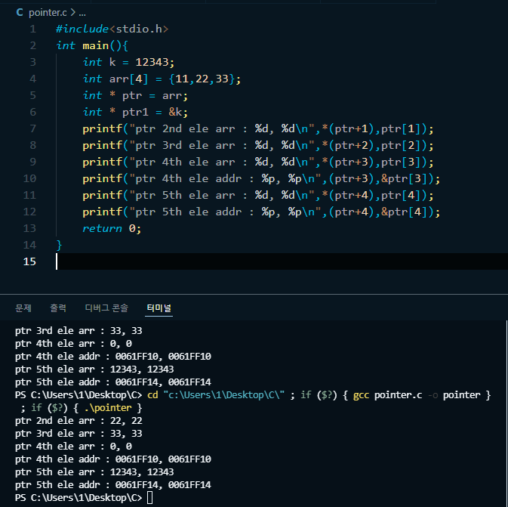Click the printf call on line 7
508x507 pixels.
point(257,128)
